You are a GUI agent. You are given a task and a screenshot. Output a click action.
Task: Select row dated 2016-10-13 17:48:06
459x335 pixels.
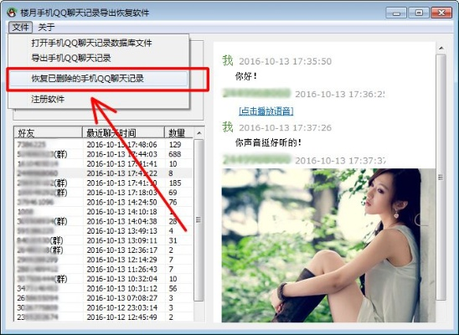pyautogui.click(x=104, y=144)
